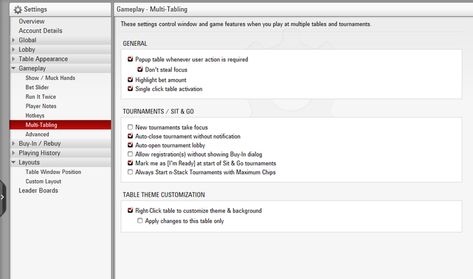Select the Gameplay category label
Viewport: 473px width, 279px height.
tap(32, 68)
